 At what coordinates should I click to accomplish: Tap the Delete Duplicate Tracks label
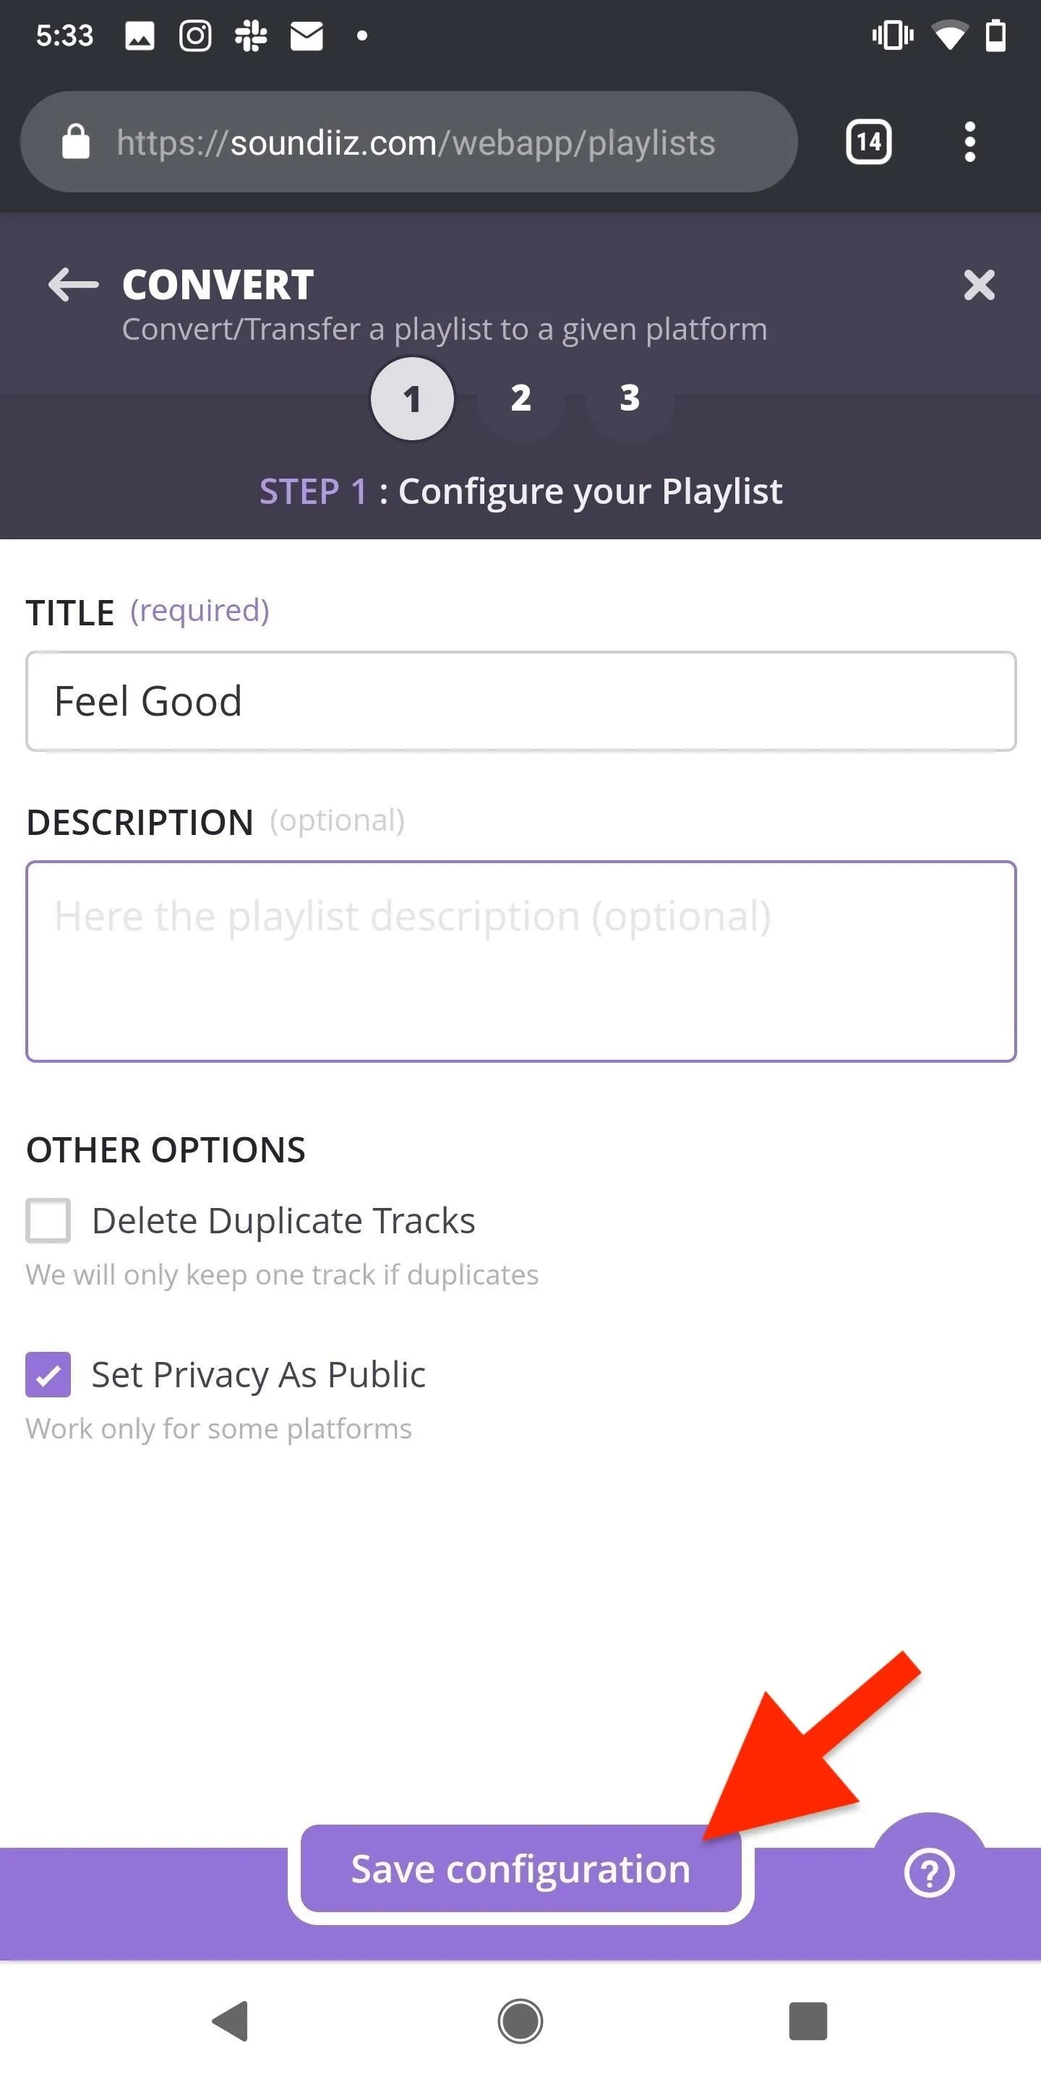pyautogui.click(x=283, y=1220)
